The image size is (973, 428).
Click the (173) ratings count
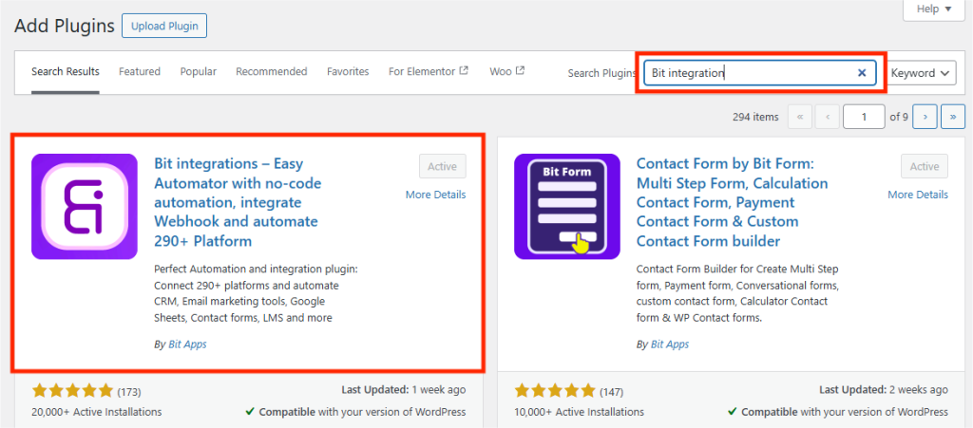point(129,391)
